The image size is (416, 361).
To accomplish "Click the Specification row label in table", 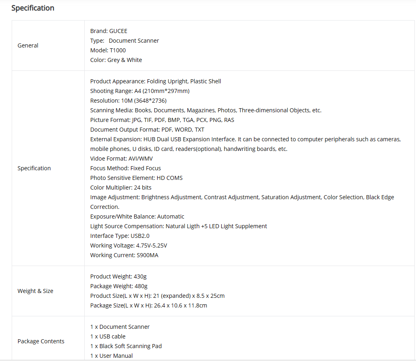I will 34,168.
